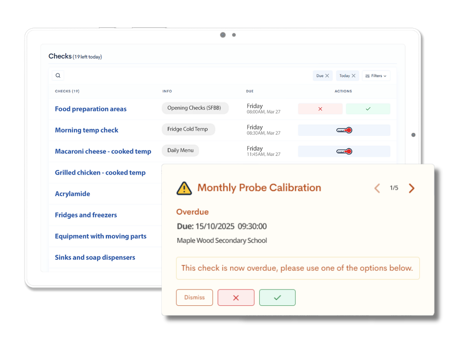Click the 1/5 alert counter

point(394,188)
